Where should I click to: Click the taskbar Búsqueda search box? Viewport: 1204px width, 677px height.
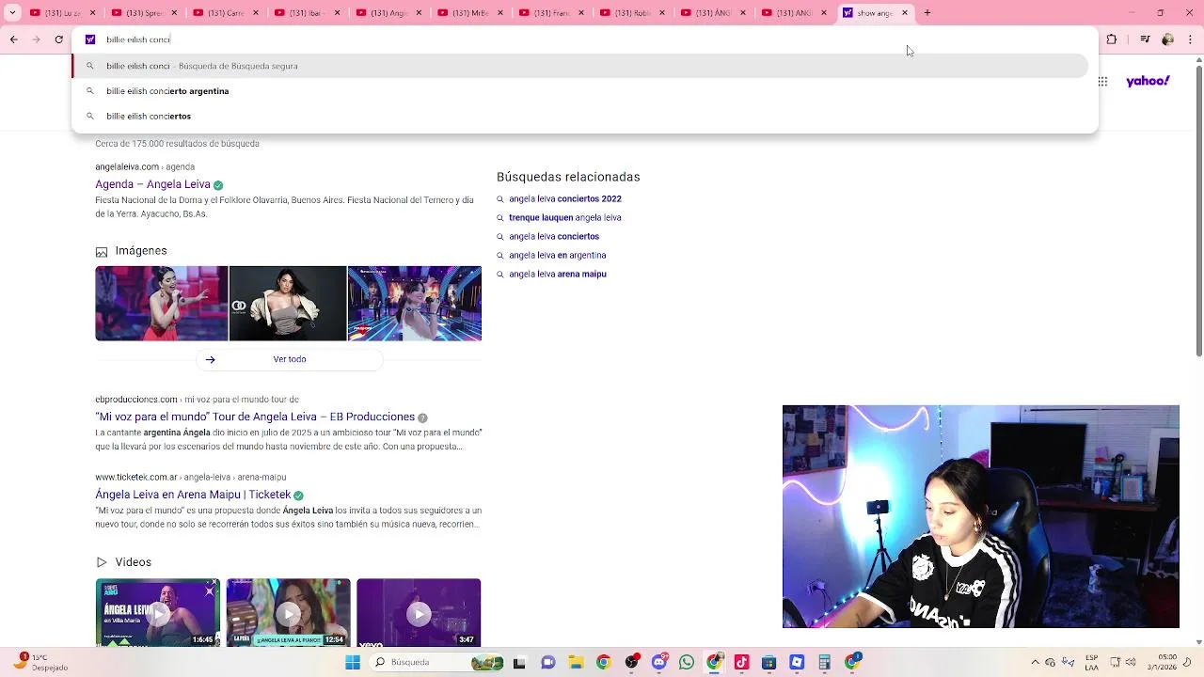[x=437, y=662]
